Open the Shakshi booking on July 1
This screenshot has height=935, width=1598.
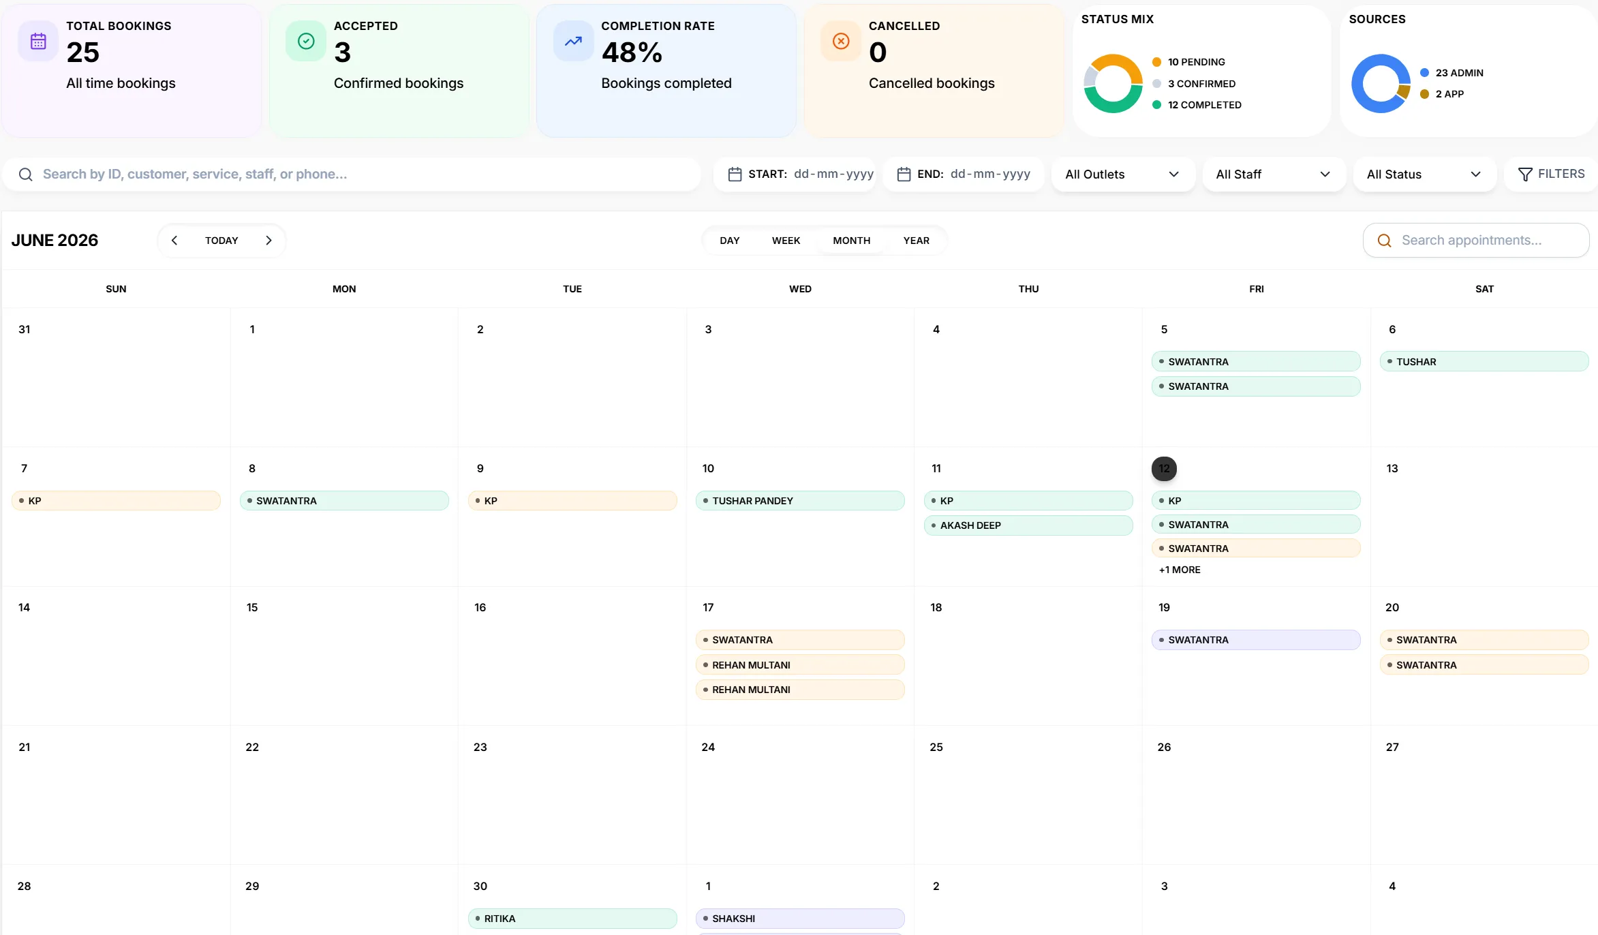tap(800, 919)
